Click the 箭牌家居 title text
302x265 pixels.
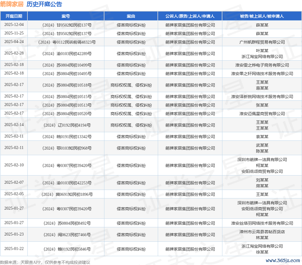click(12, 4)
